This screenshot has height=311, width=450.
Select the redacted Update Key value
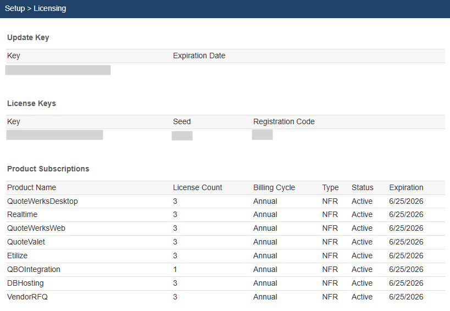(x=58, y=70)
